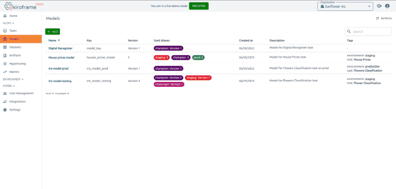Click the green REGISTER button
Image resolution: width=396 pixels, height=189 pixels.
[199, 6]
